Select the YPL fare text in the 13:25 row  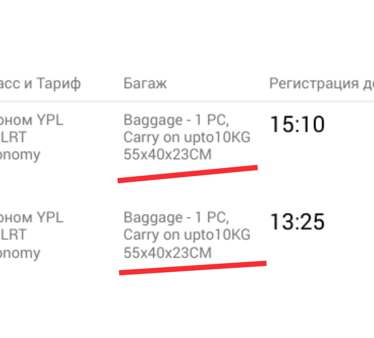pyautogui.click(x=50, y=217)
